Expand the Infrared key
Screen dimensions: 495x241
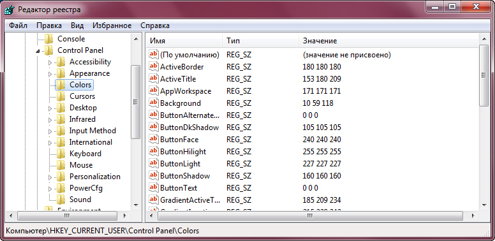50,120
